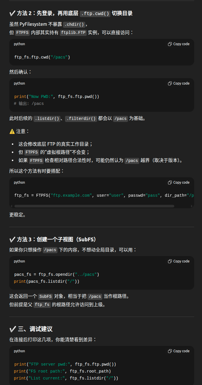Click the checkmark icon beside 方法 2 heading
This screenshot has width=202, height=385.
[12, 13]
